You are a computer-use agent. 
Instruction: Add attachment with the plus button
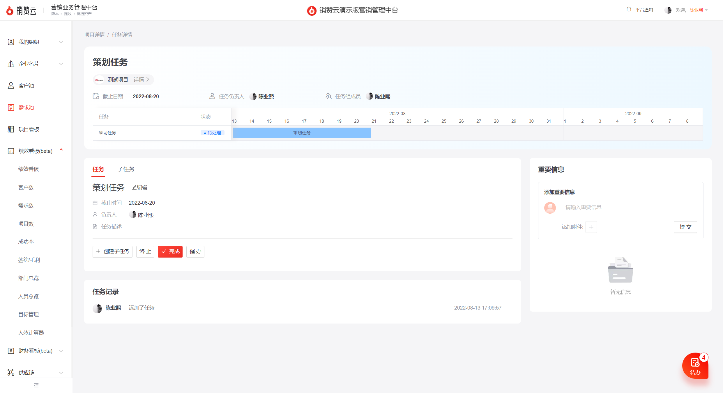(591, 227)
